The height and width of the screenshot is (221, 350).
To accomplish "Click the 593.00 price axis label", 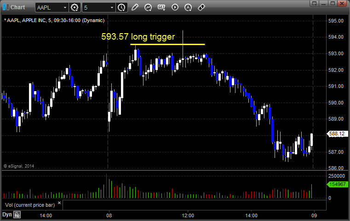I will pyautogui.click(x=336, y=53).
